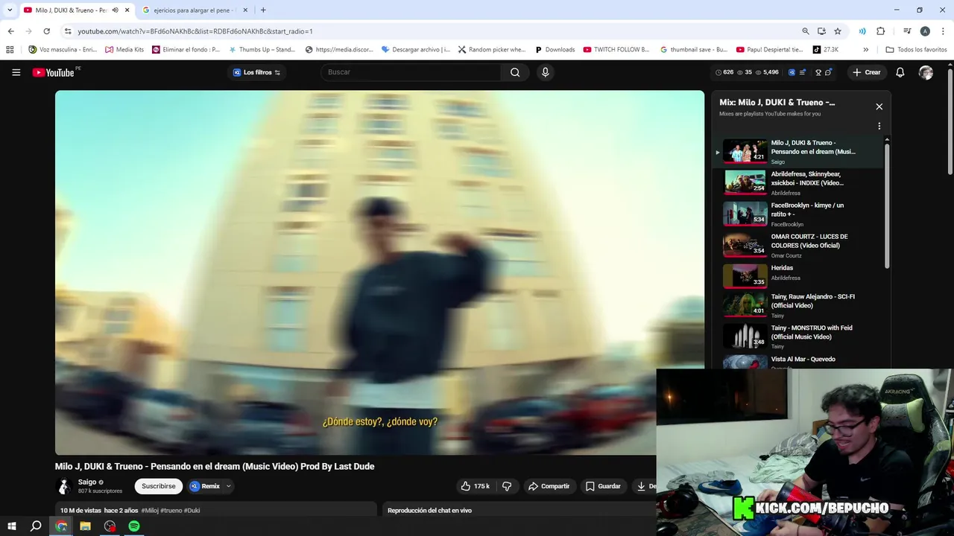
Task: Open Chrome three-dot menu
Action: pyautogui.click(x=944, y=31)
